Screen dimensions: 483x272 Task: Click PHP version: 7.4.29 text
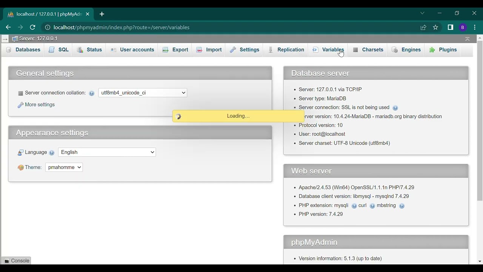[321, 214]
